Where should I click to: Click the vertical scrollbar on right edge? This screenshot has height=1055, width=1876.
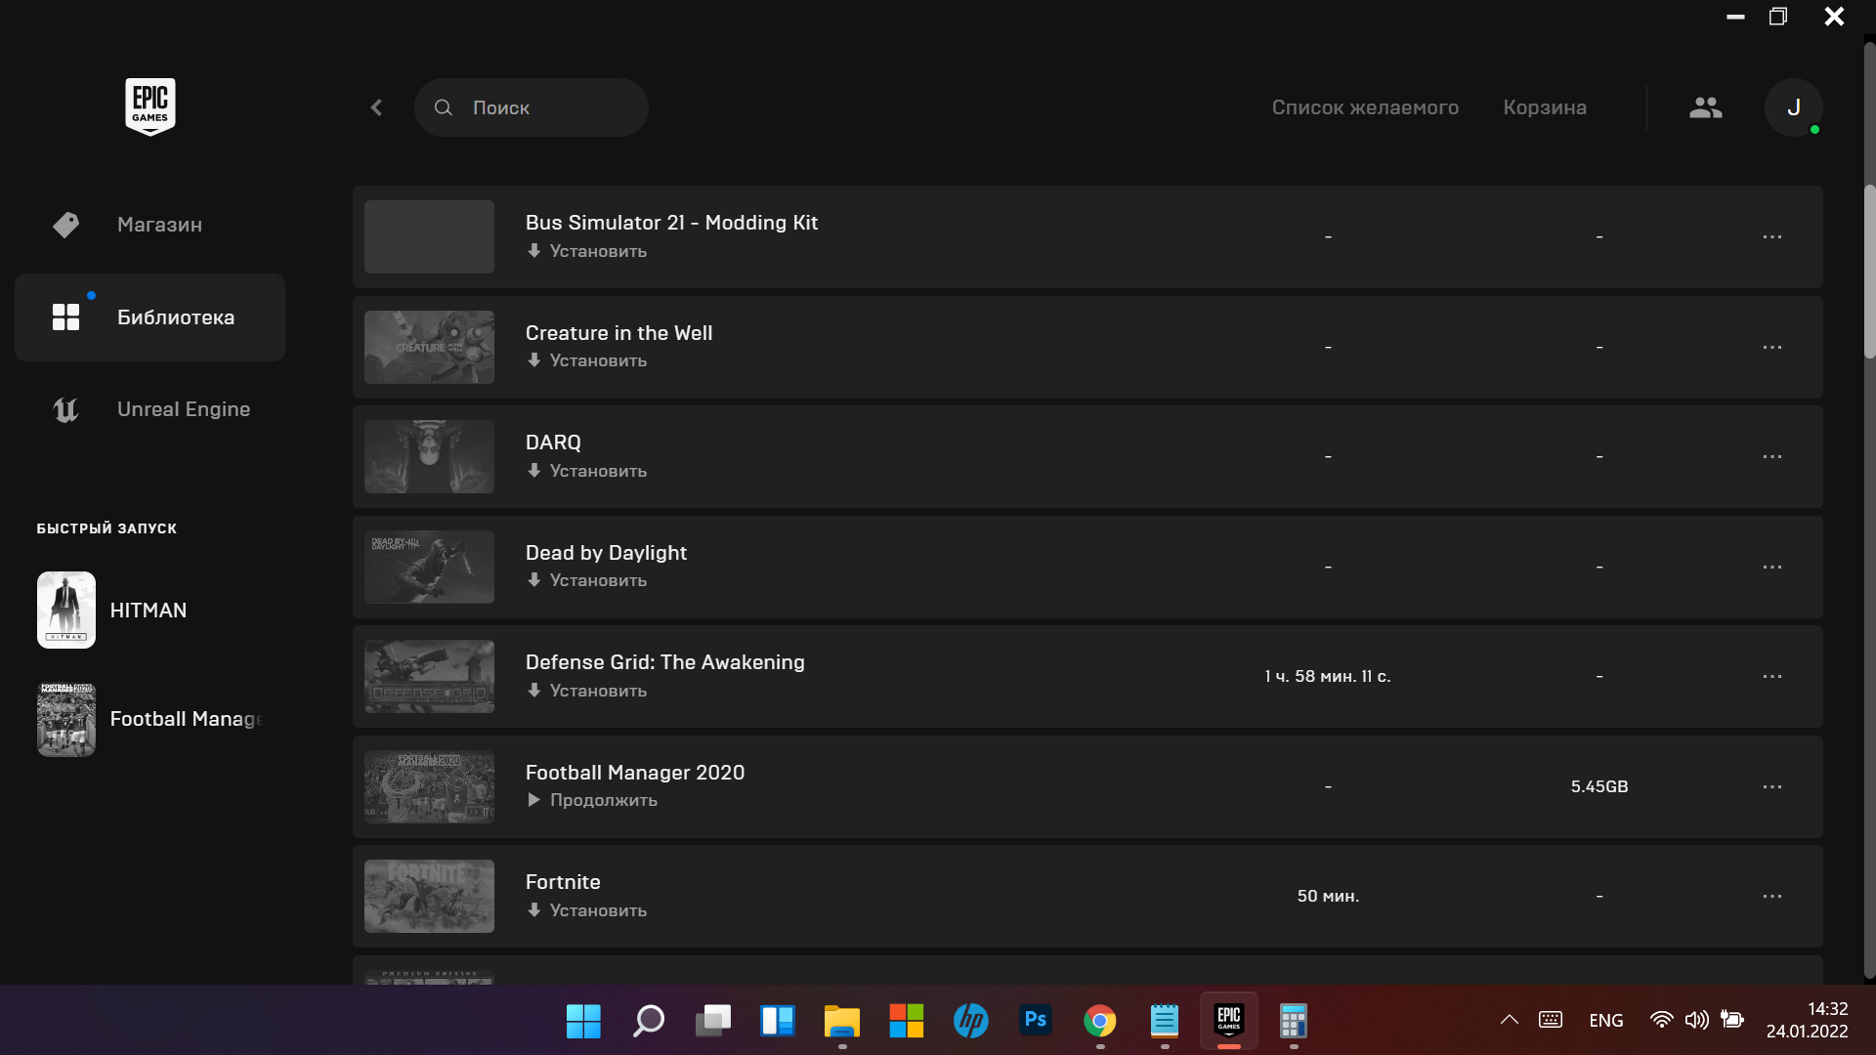(x=1868, y=274)
